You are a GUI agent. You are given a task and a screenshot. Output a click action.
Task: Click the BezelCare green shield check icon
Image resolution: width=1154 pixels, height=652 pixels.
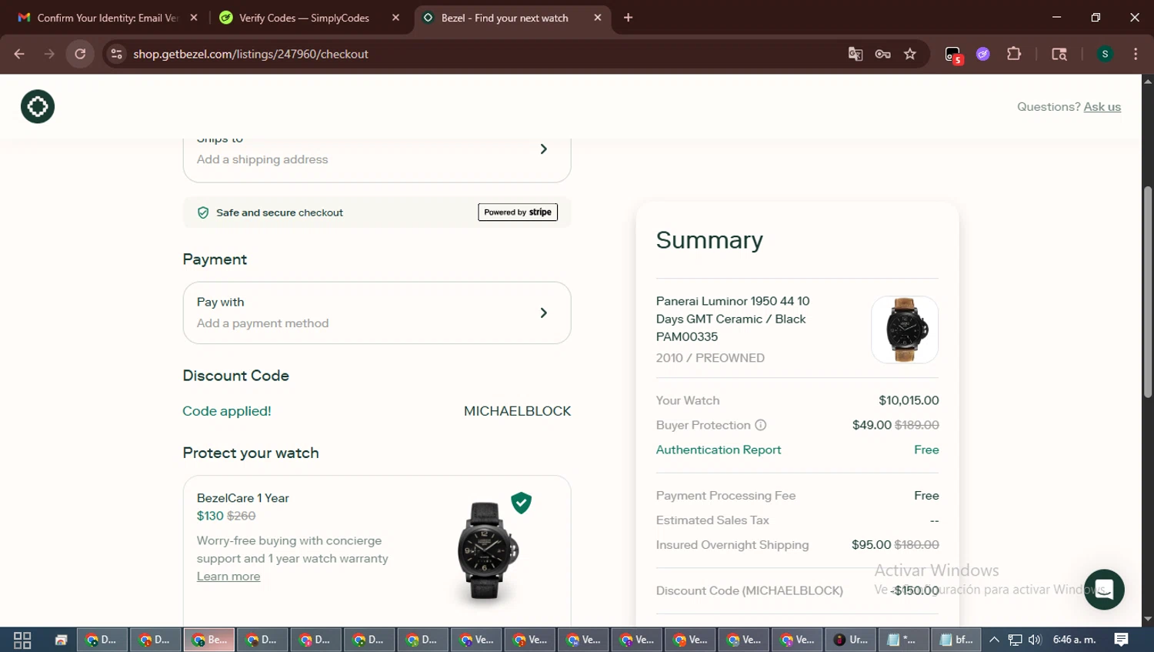(522, 503)
